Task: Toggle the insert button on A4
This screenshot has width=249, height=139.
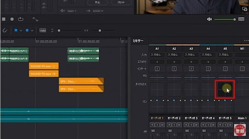Action: point(208,69)
